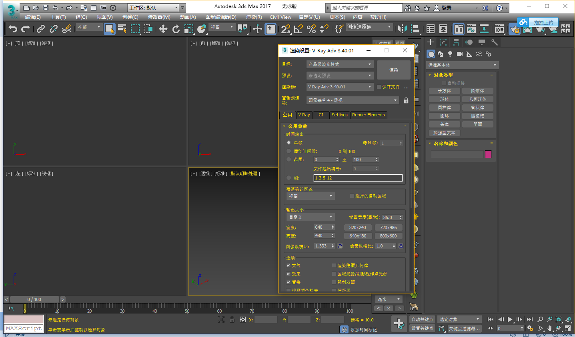Toggle the Displacement checkbox
Image resolution: width=575 pixels, height=337 pixels.
[289, 282]
